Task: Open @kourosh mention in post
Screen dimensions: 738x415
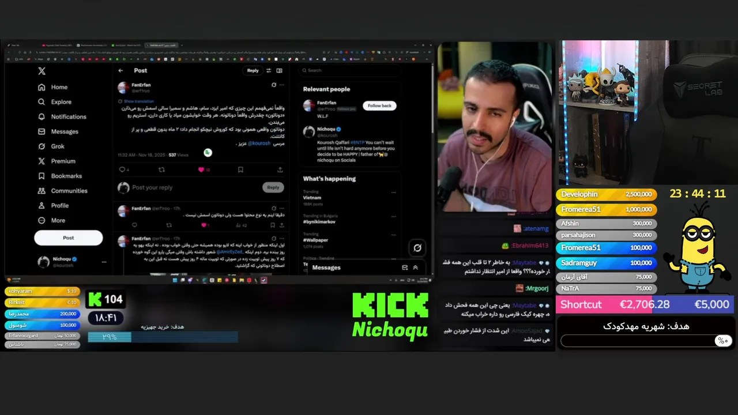Action: [x=259, y=143]
